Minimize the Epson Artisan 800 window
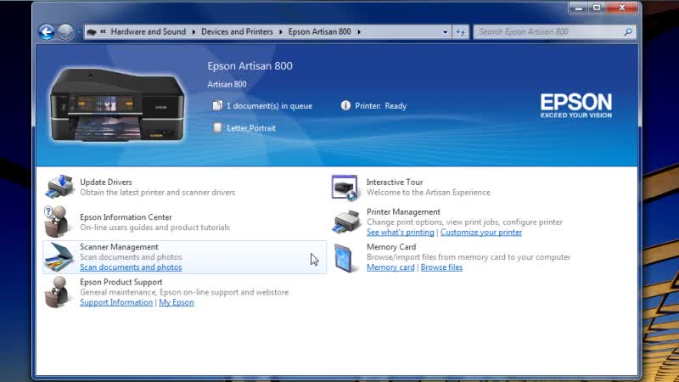679x382 pixels. click(x=578, y=8)
